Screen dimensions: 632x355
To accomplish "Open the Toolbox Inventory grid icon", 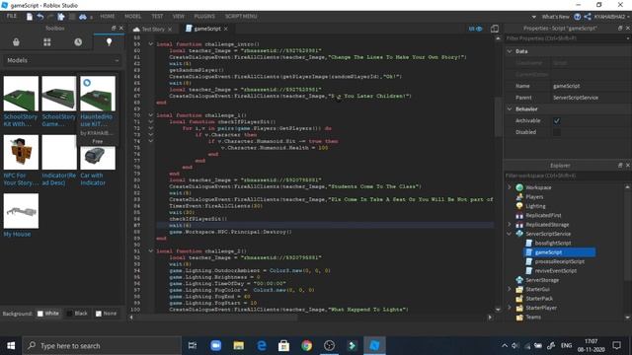I will click(x=47, y=41).
